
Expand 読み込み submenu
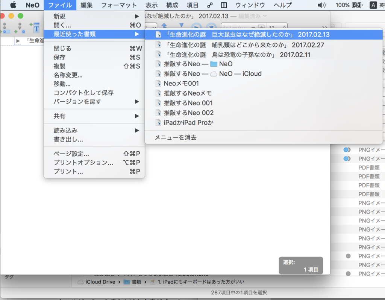[94, 131]
